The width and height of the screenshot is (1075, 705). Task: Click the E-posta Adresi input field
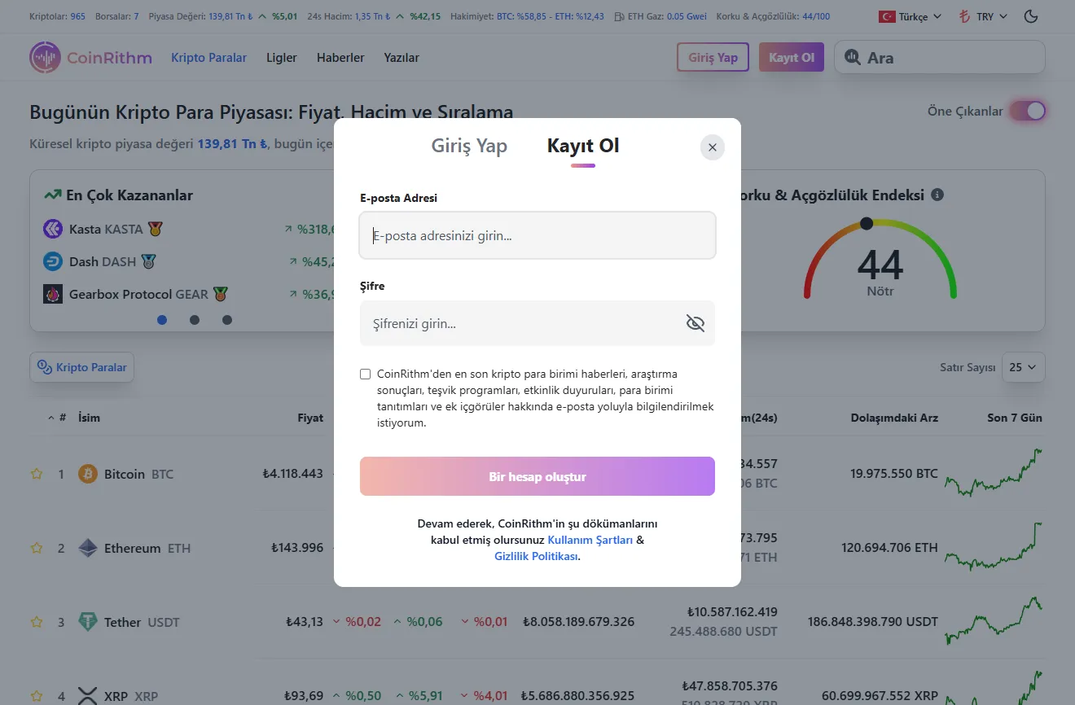pos(537,235)
